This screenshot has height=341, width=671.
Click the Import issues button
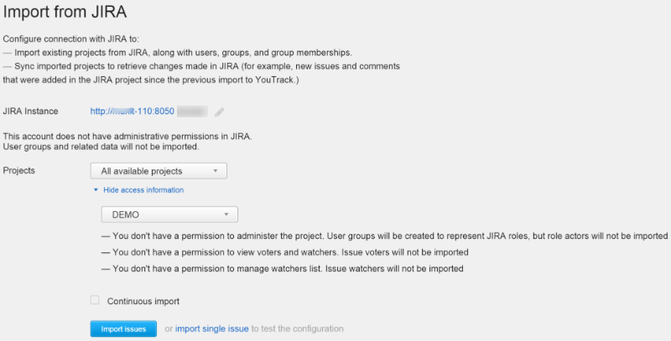[x=123, y=328]
